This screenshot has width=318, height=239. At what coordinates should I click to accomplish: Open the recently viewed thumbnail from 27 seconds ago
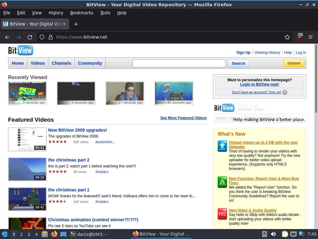[x=125, y=93]
